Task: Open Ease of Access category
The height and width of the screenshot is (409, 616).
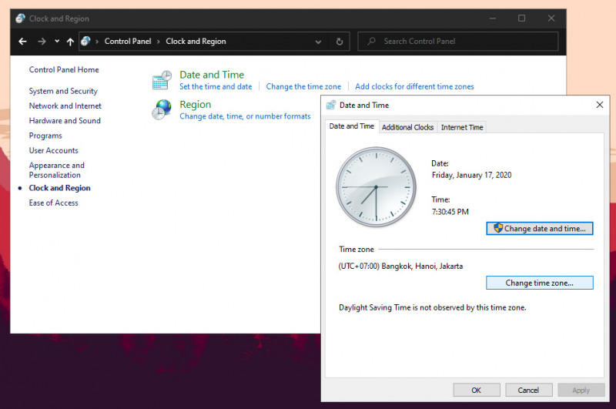Action: pyautogui.click(x=53, y=203)
